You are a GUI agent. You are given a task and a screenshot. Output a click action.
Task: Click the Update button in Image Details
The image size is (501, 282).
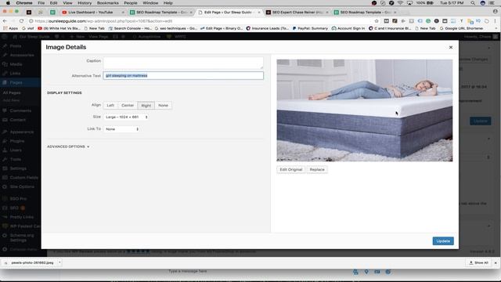point(443,240)
